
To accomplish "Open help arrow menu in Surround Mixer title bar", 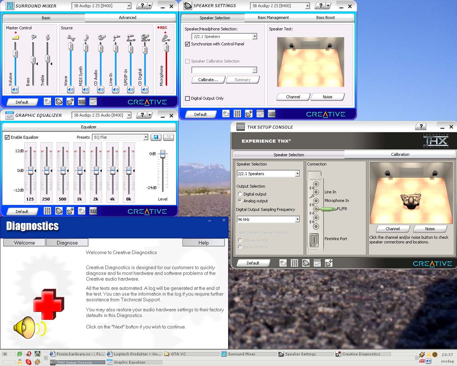I will click(150, 6).
